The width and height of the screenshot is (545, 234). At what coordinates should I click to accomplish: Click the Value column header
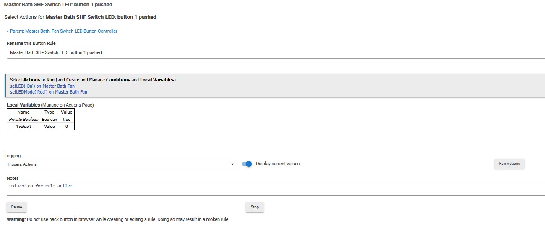66,112
